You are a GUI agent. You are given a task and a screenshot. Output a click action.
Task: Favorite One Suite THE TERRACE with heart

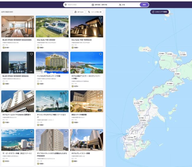[100, 18]
